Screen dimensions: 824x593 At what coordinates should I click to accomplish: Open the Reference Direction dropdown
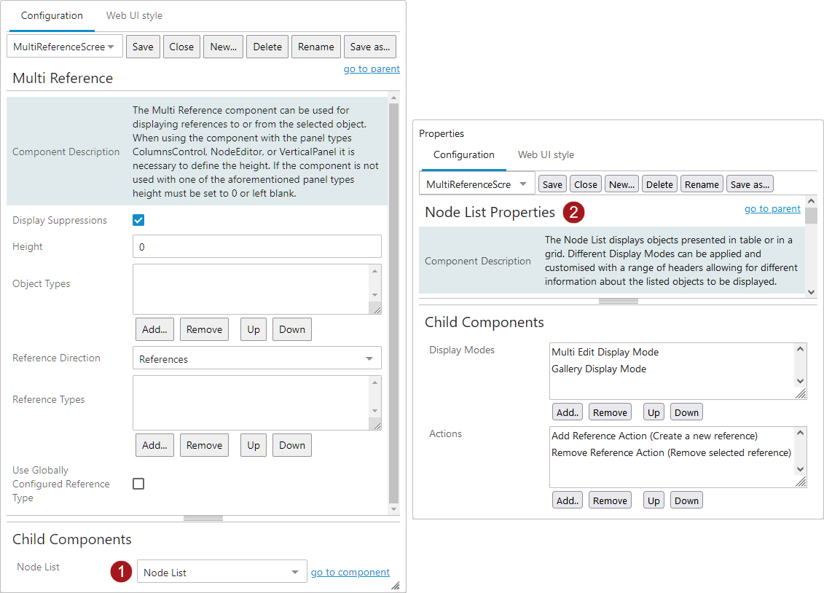tap(256, 358)
